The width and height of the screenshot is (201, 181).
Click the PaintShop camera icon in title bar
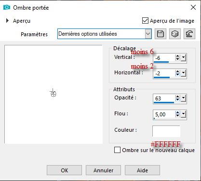point(7,7)
